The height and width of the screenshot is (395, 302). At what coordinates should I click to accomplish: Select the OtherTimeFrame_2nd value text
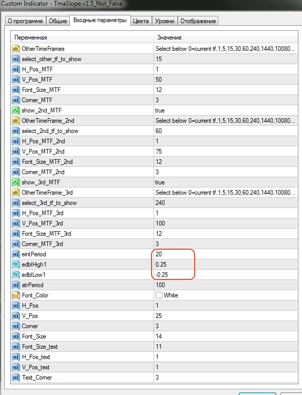coord(225,121)
